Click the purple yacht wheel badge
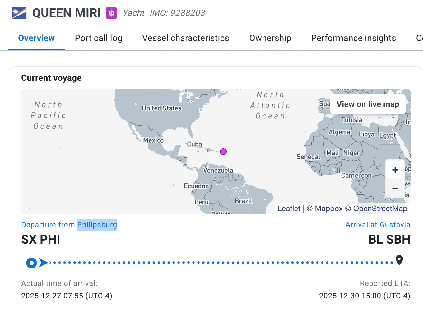The width and height of the screenshot is (423, 312). [111, 13]
